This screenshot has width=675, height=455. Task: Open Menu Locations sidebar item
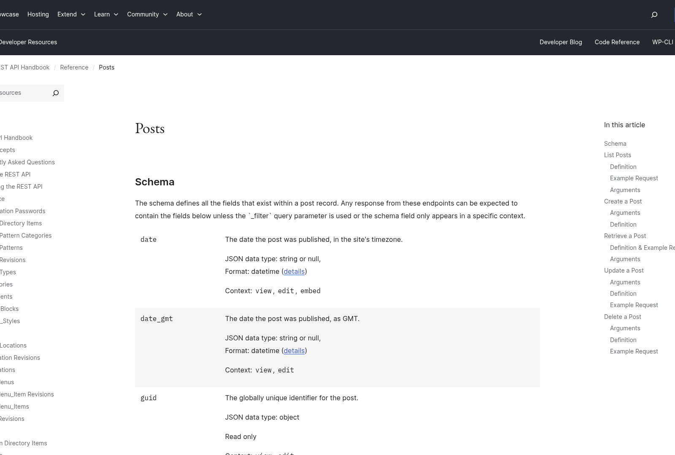(x=13, y=345)
